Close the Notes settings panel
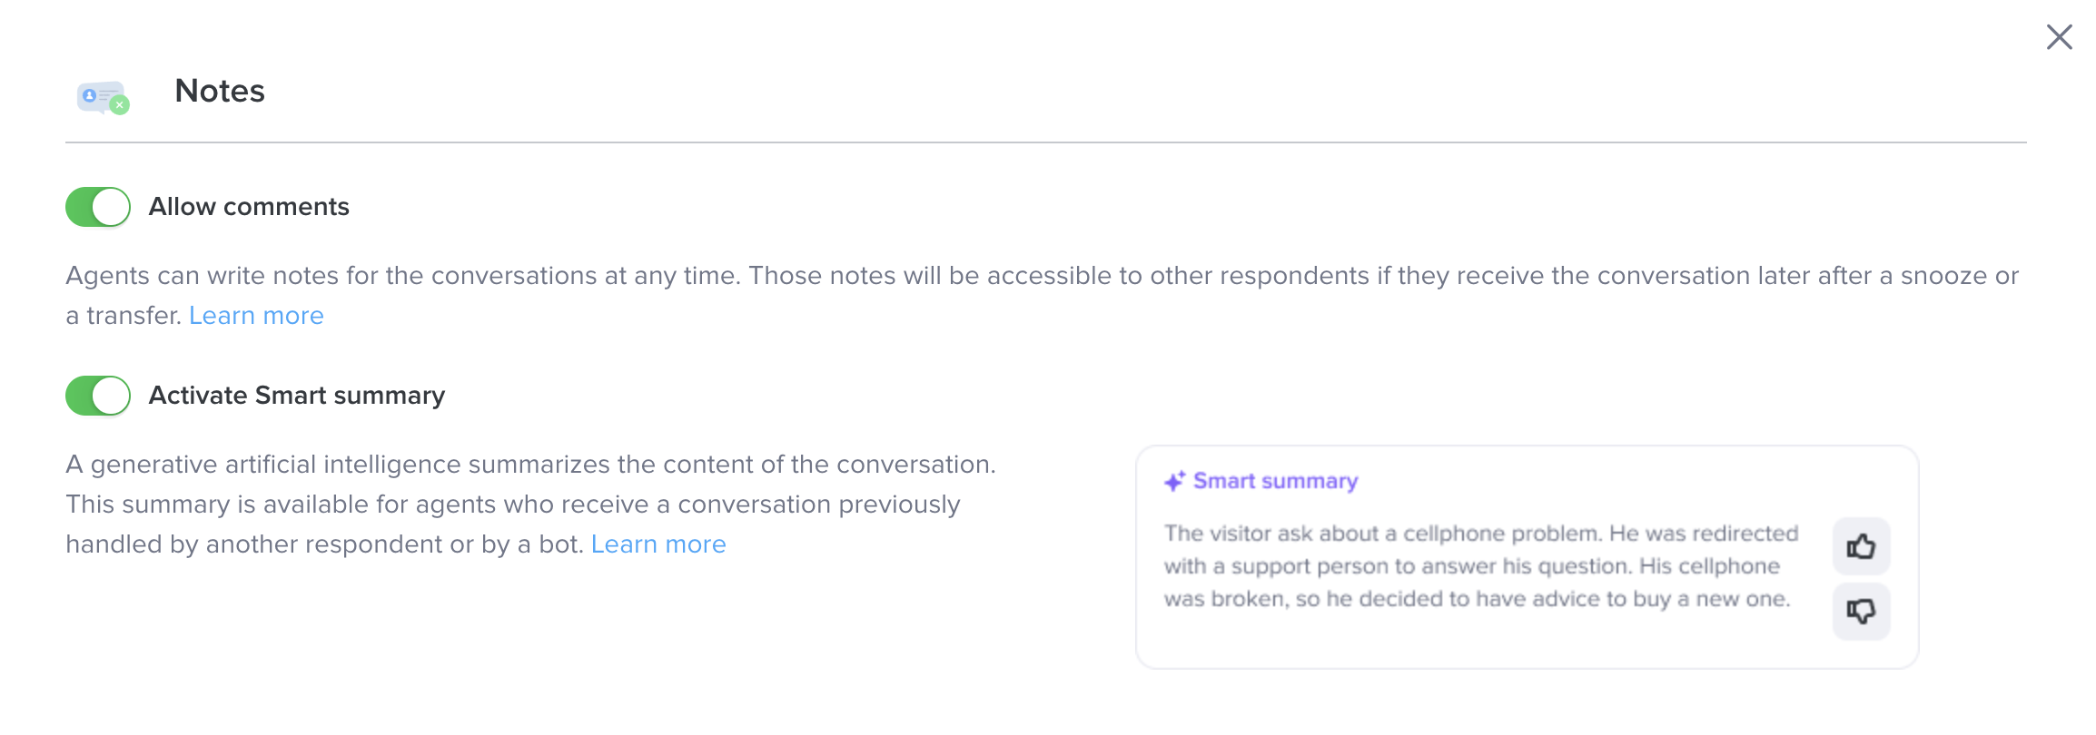 click(x=2059, y=37)
